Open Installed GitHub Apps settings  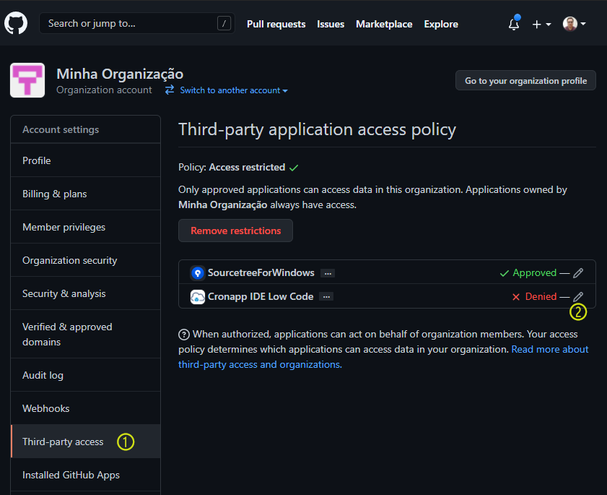point(86,475)
